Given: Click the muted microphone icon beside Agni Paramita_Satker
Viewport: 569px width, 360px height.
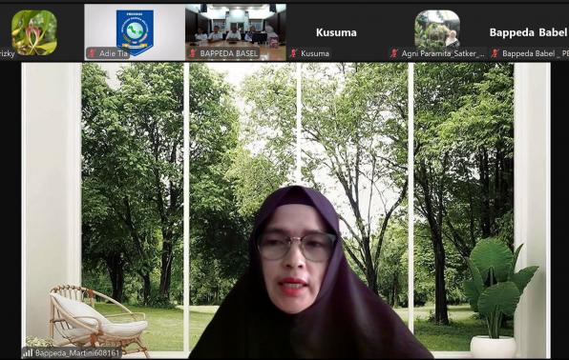Looking at the screenshot, I should pyautogui.click(x=394, y=53).
